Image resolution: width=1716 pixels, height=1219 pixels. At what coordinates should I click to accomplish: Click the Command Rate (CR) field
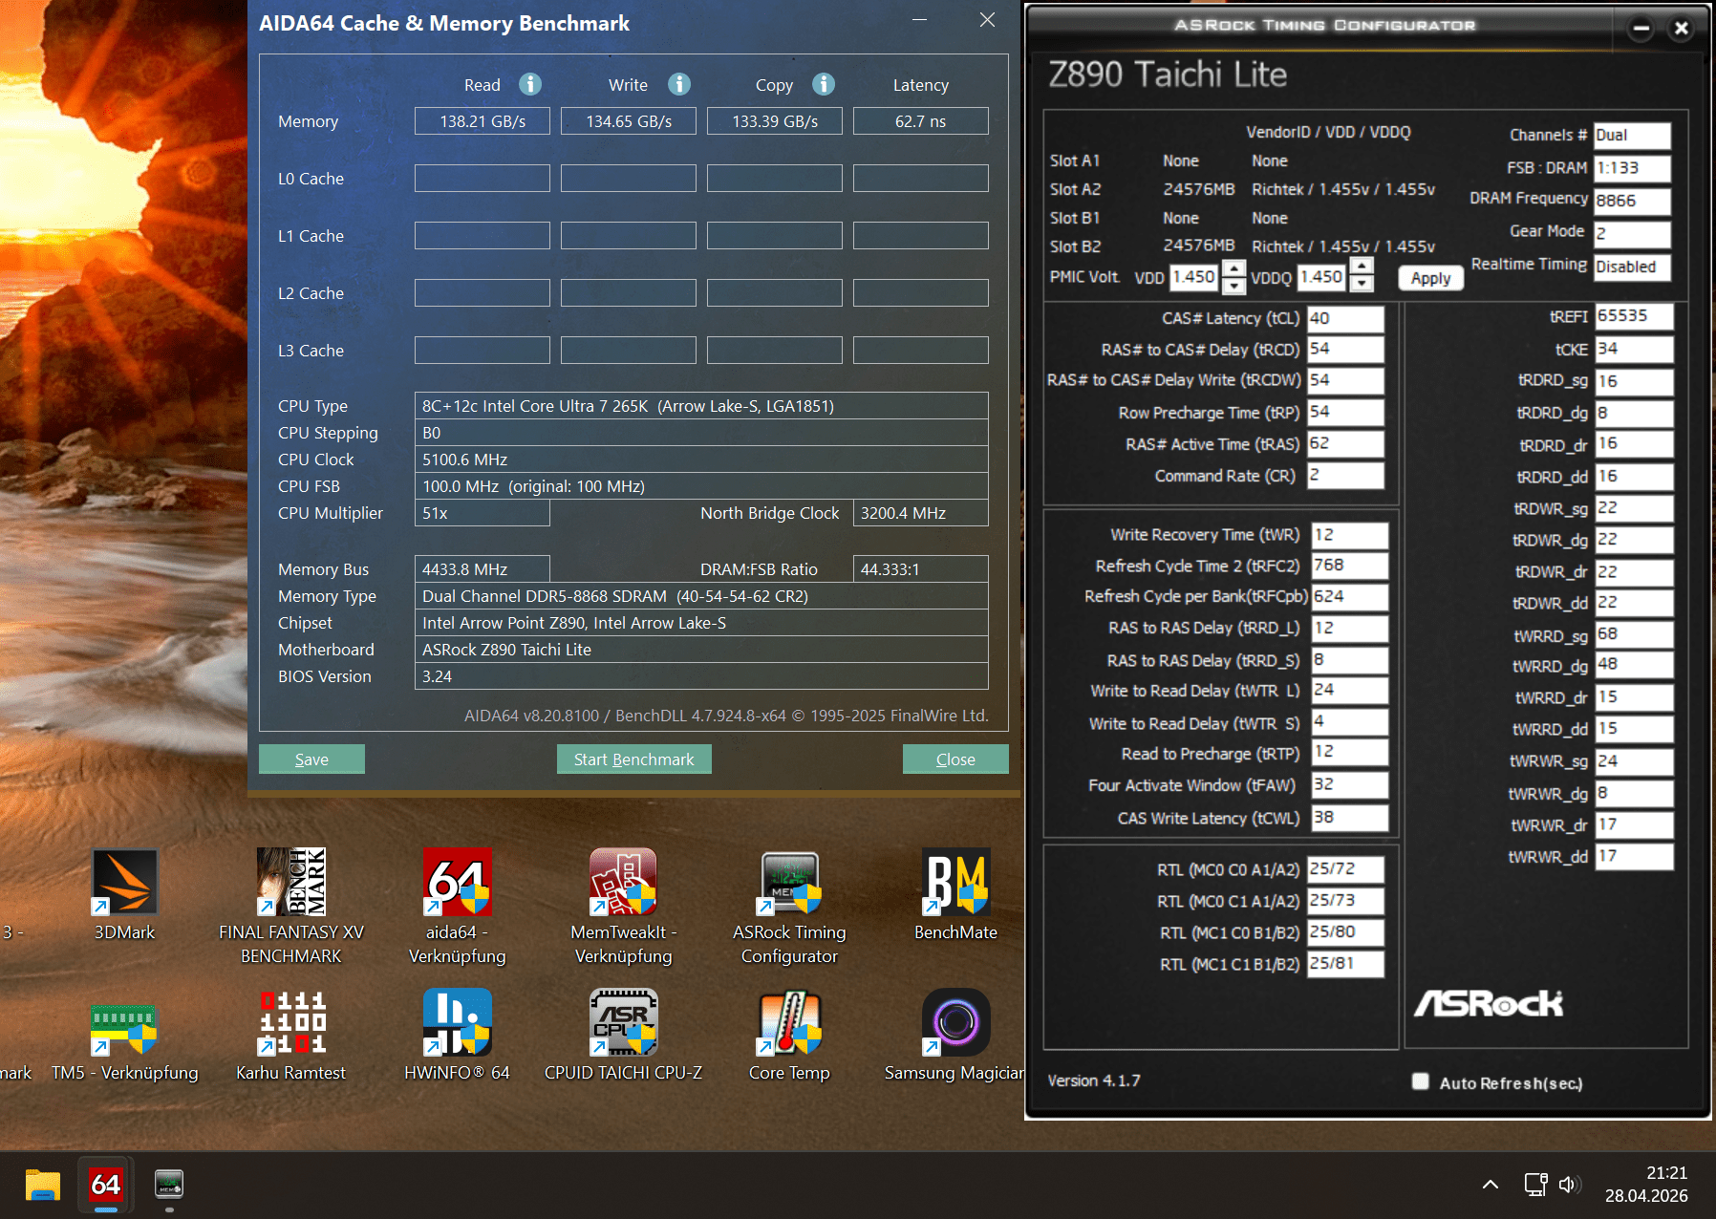(x=1345, y=475)
